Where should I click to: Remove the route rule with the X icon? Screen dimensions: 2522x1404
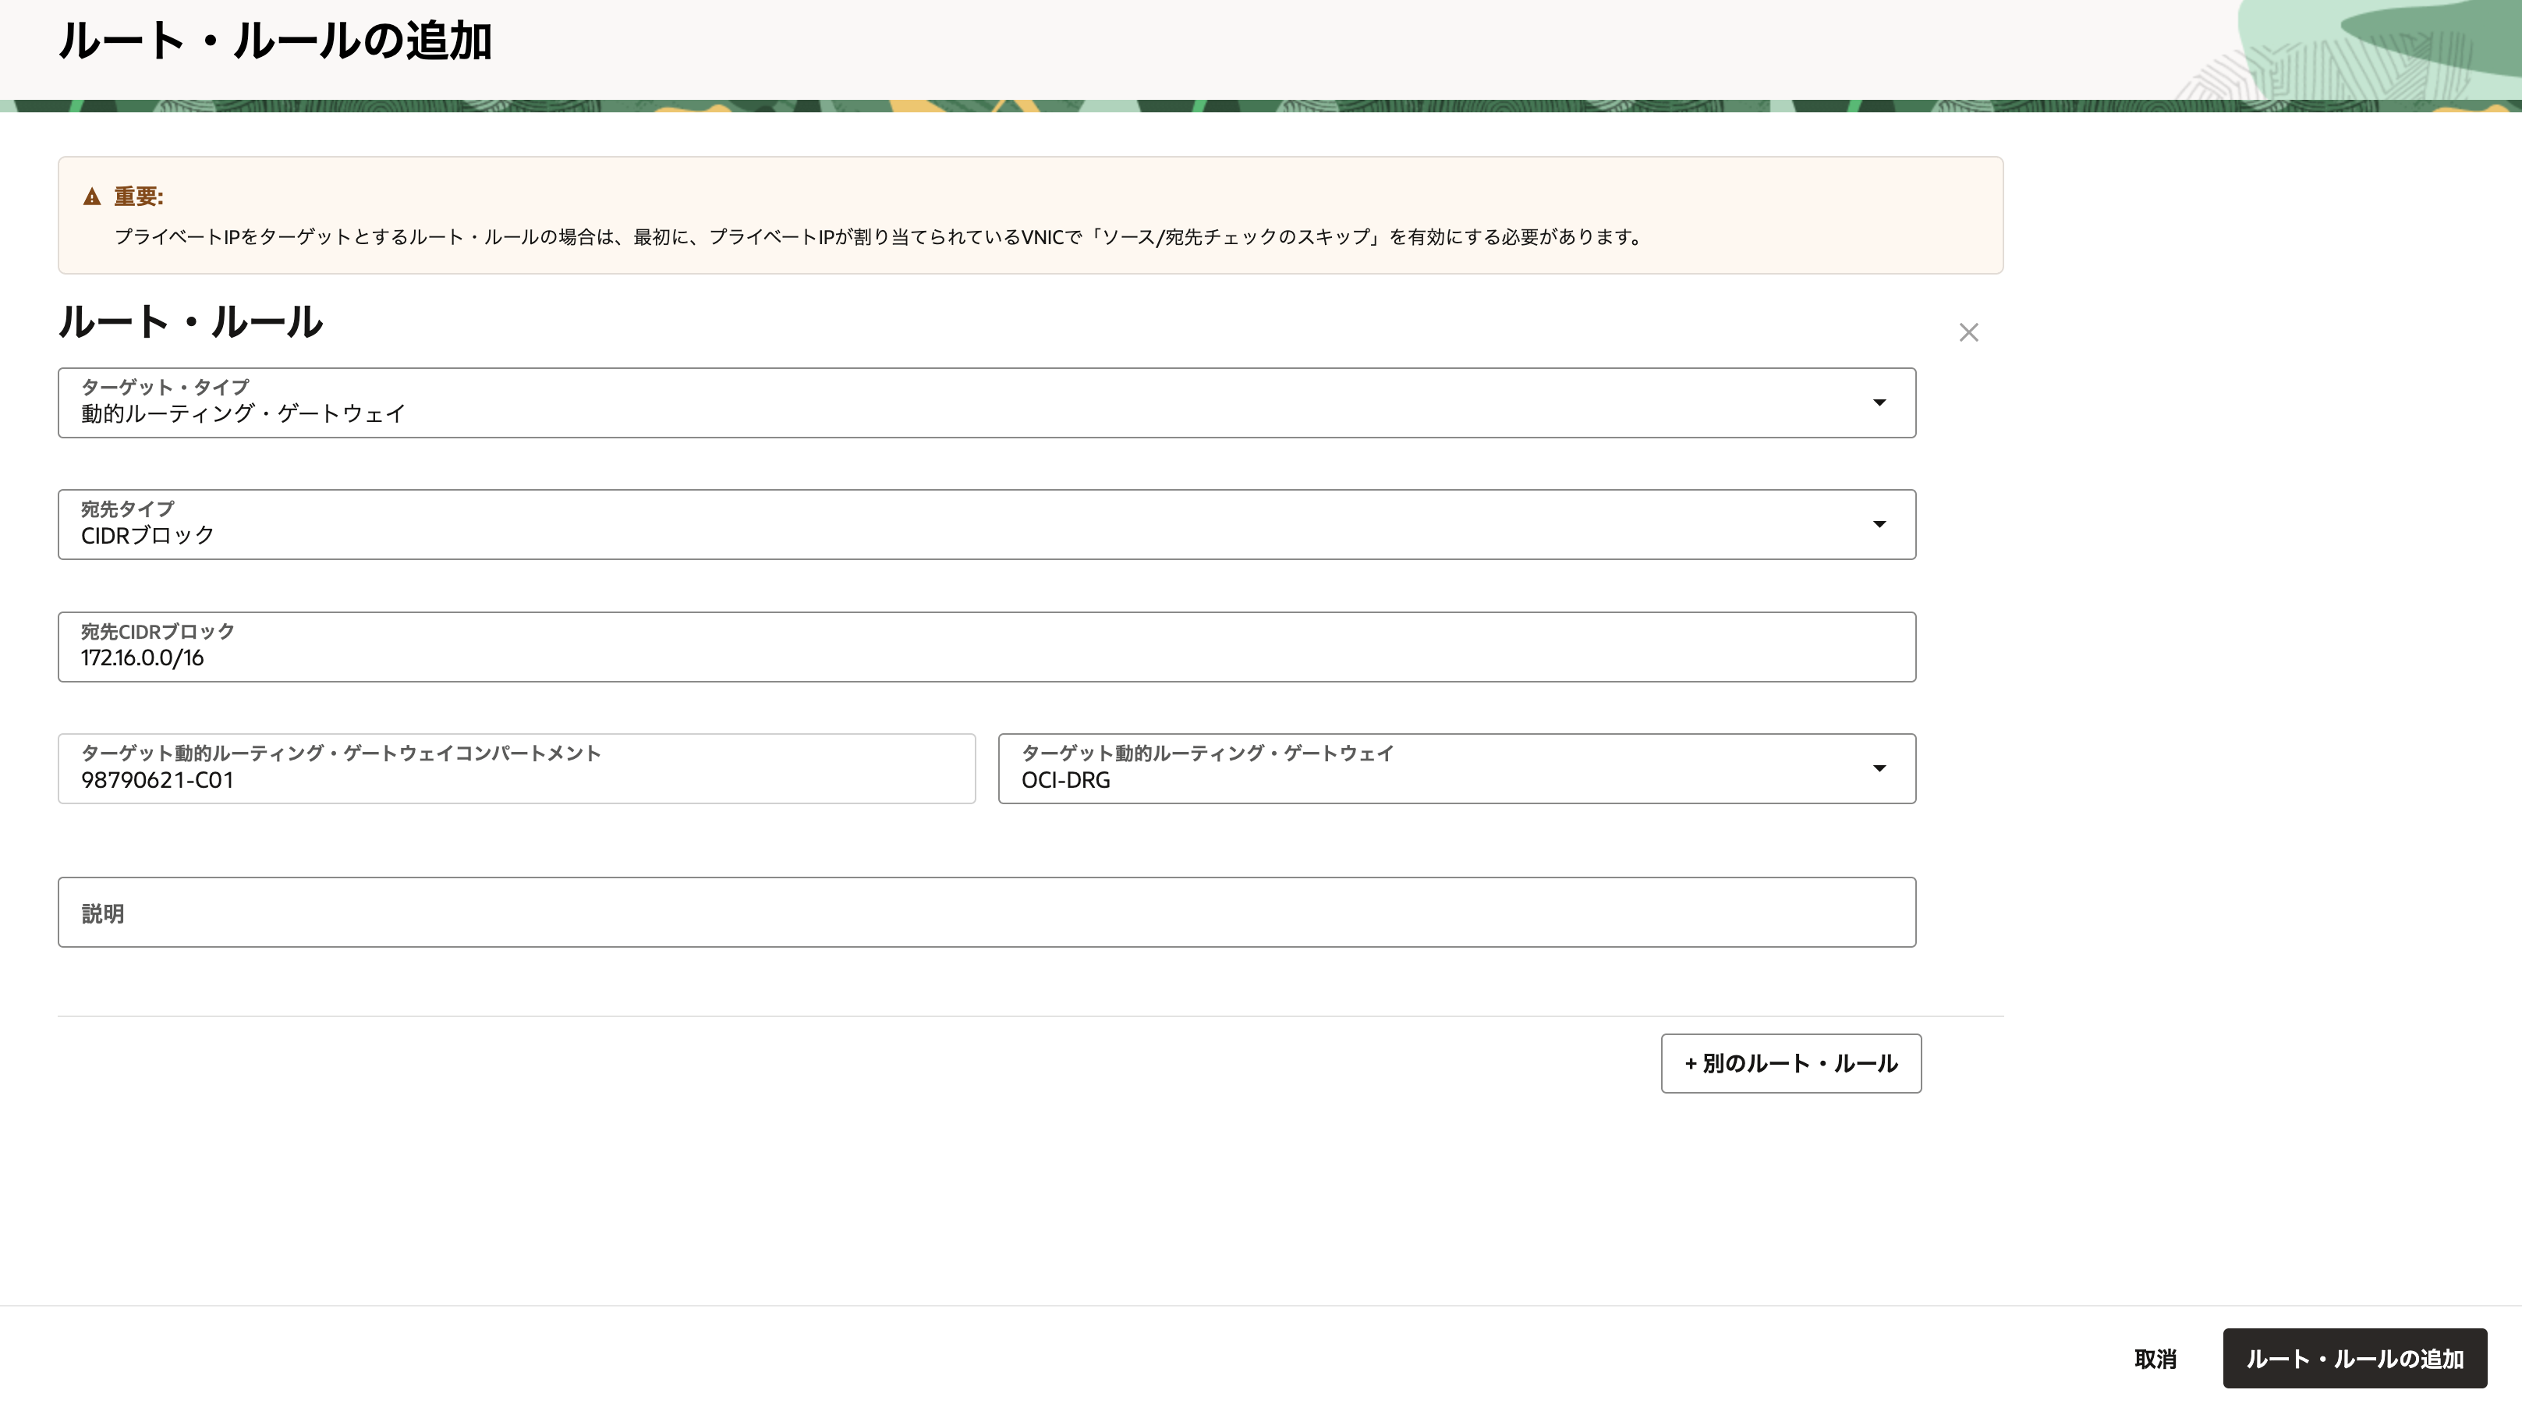coord(1968,333)
